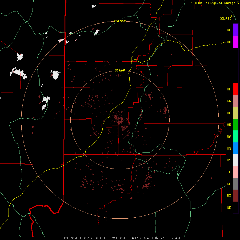240x240 pixels.
Task: Click the GC legend label
Action: click(229, 184)
